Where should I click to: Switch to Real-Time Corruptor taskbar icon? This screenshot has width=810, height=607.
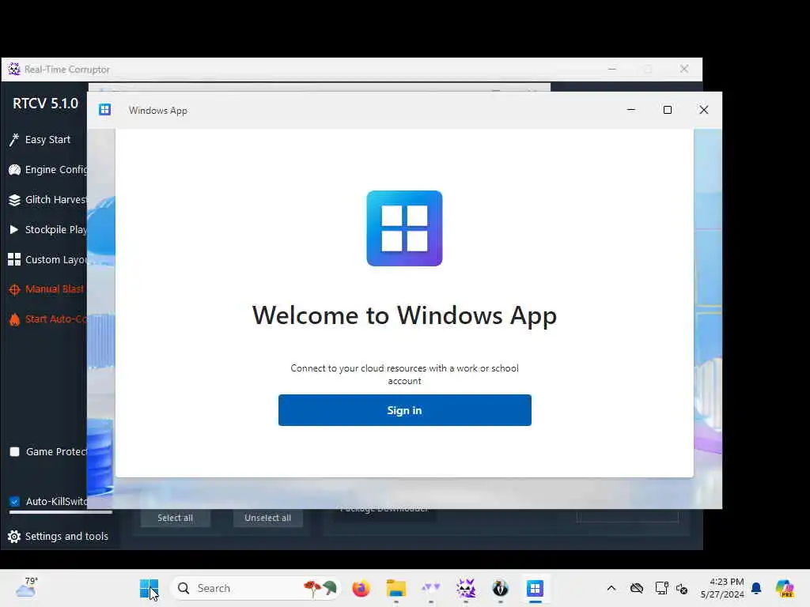465,588
